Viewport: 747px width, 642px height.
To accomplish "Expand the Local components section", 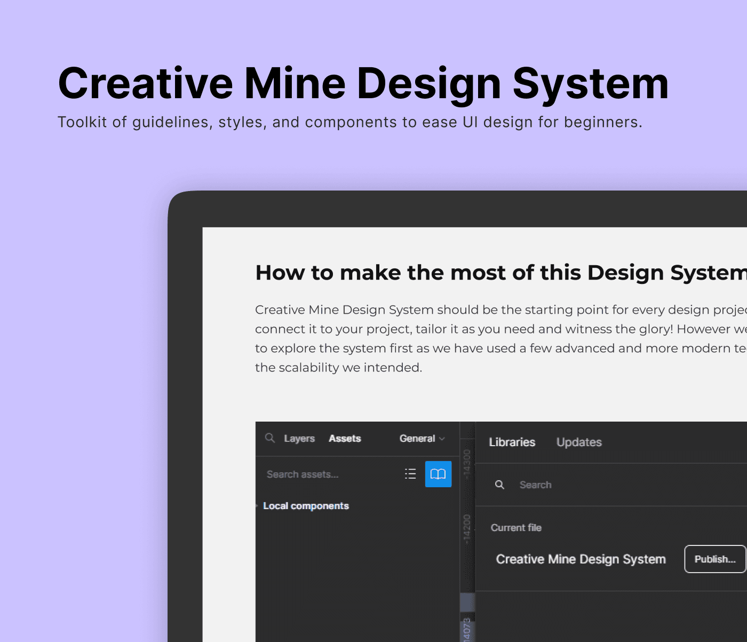I will click(257, 506).
